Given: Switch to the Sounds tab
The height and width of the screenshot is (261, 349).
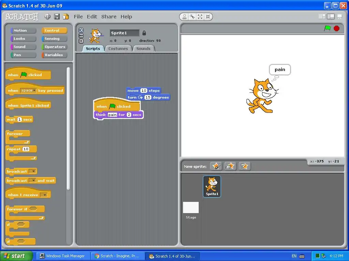Looking at the screenshot, I should tap(143, 49).
